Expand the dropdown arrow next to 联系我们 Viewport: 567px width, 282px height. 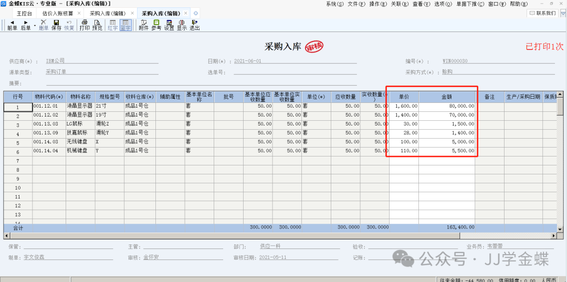[561, 13]
